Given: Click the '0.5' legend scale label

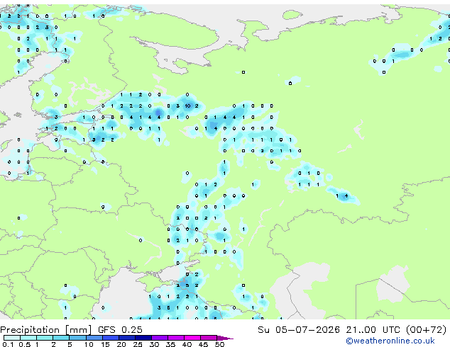Looking at the screenshot, I should click(x=25, y=344).
